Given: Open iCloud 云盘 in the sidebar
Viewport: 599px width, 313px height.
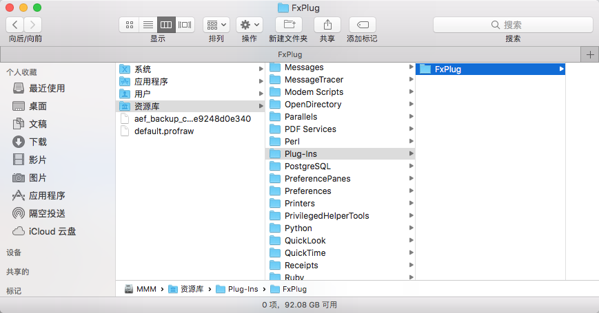Looking at the screenshot, I should click(x=44, y=231).
